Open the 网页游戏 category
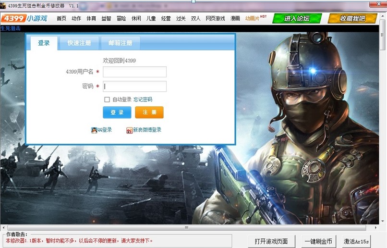The width and height of the screenshot is (387, 248). point(215,18)
